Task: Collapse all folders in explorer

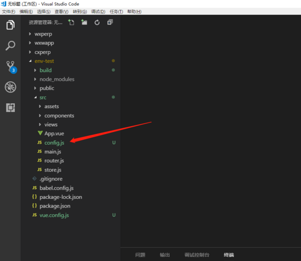Action: click(110, 22)
